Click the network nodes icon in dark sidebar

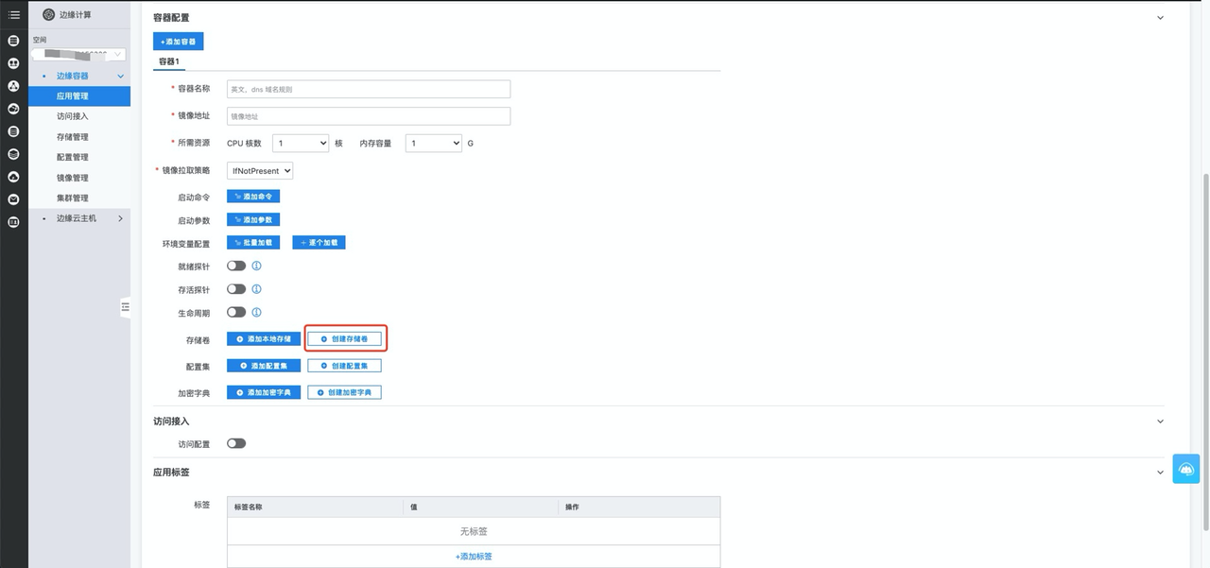tap(14, 86)
